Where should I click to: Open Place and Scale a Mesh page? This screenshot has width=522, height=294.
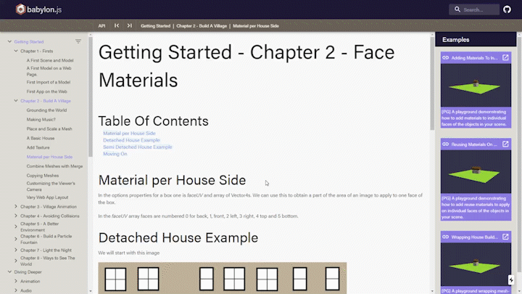click(49, 128)
